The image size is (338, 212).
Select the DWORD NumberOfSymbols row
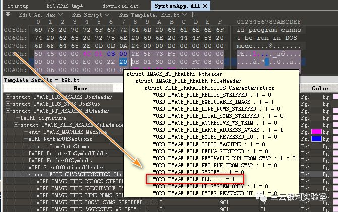tap(60, 160)
